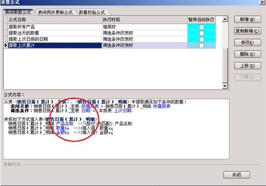This screenshot has height=186, width=266.
Task: Enable pause checkbox for 提取上次累计
Action: (201, 45)
